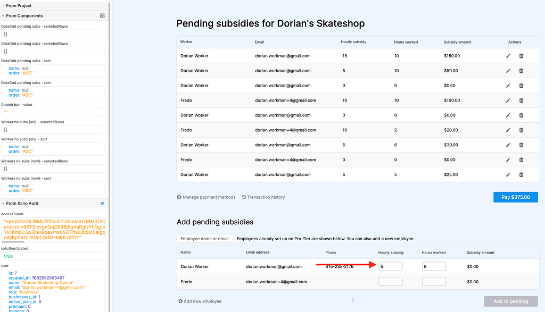Select page 1 in the pagination
The width and height of the screenshot is (545, 312).
point(352,300)
